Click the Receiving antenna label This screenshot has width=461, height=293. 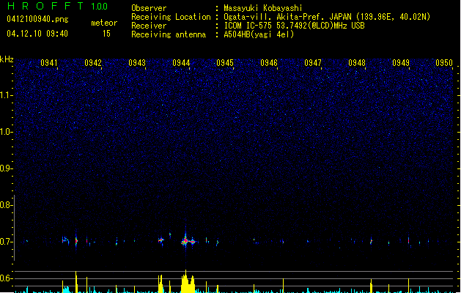pos(169,34)
